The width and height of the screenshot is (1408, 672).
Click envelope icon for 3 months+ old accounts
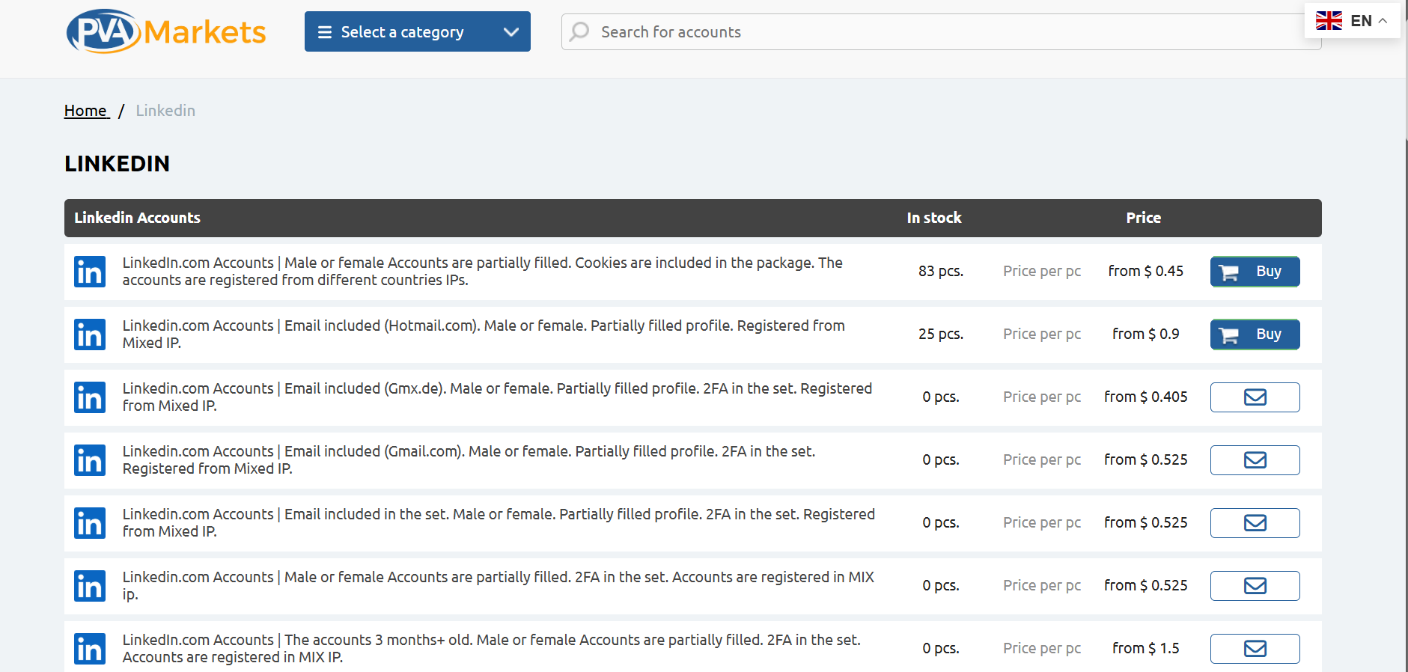[x=1255, y=649]
